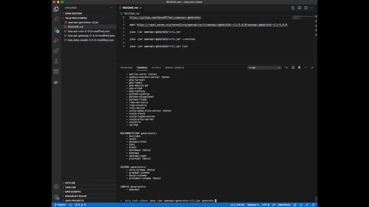Viewport: 369px width, 207px height.
Task: Expand the Timeline section
Action: point(89,187)
